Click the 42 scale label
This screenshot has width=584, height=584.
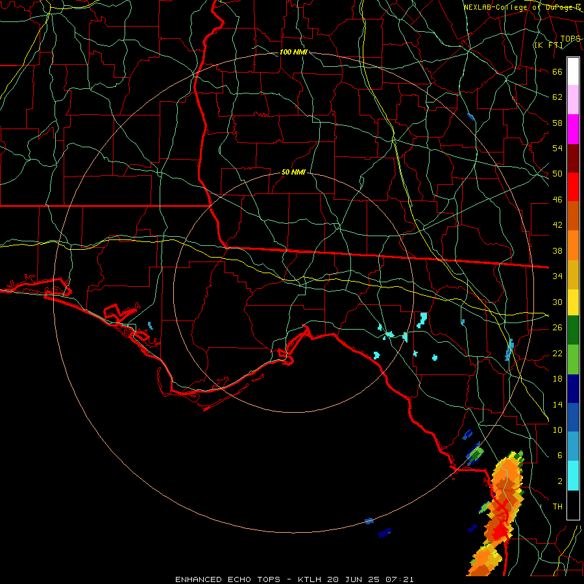pos(557,225)
